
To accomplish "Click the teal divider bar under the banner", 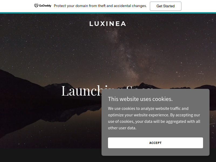I will (x=108, y=13).
